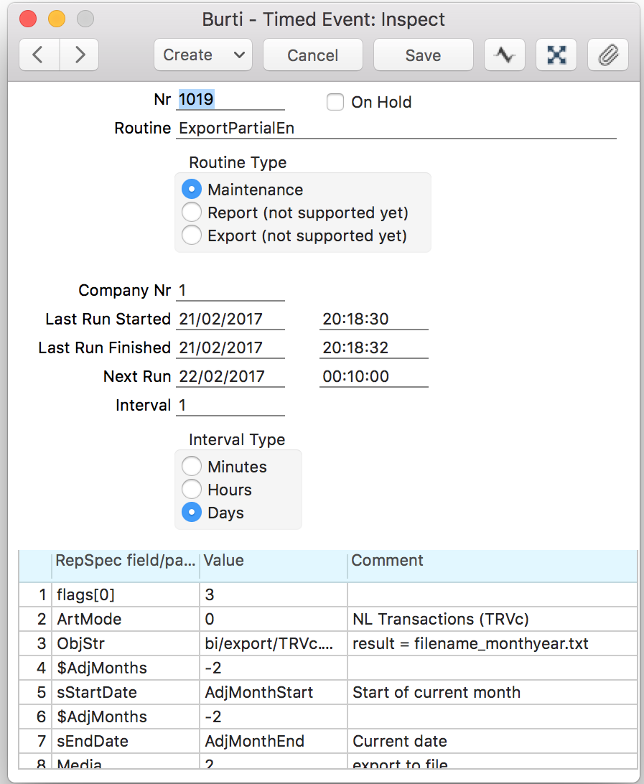Click the Interval value field
Viewport: 644px width, 784px height.
point(230,406)
